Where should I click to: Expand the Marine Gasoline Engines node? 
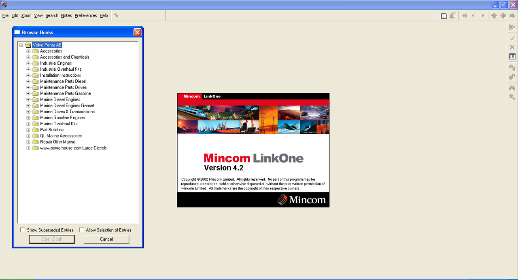click(28, 118)
